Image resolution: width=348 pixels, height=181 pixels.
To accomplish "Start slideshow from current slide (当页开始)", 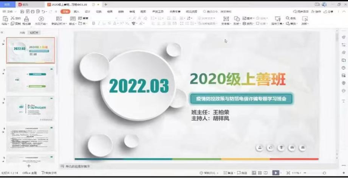I will 41,19.
